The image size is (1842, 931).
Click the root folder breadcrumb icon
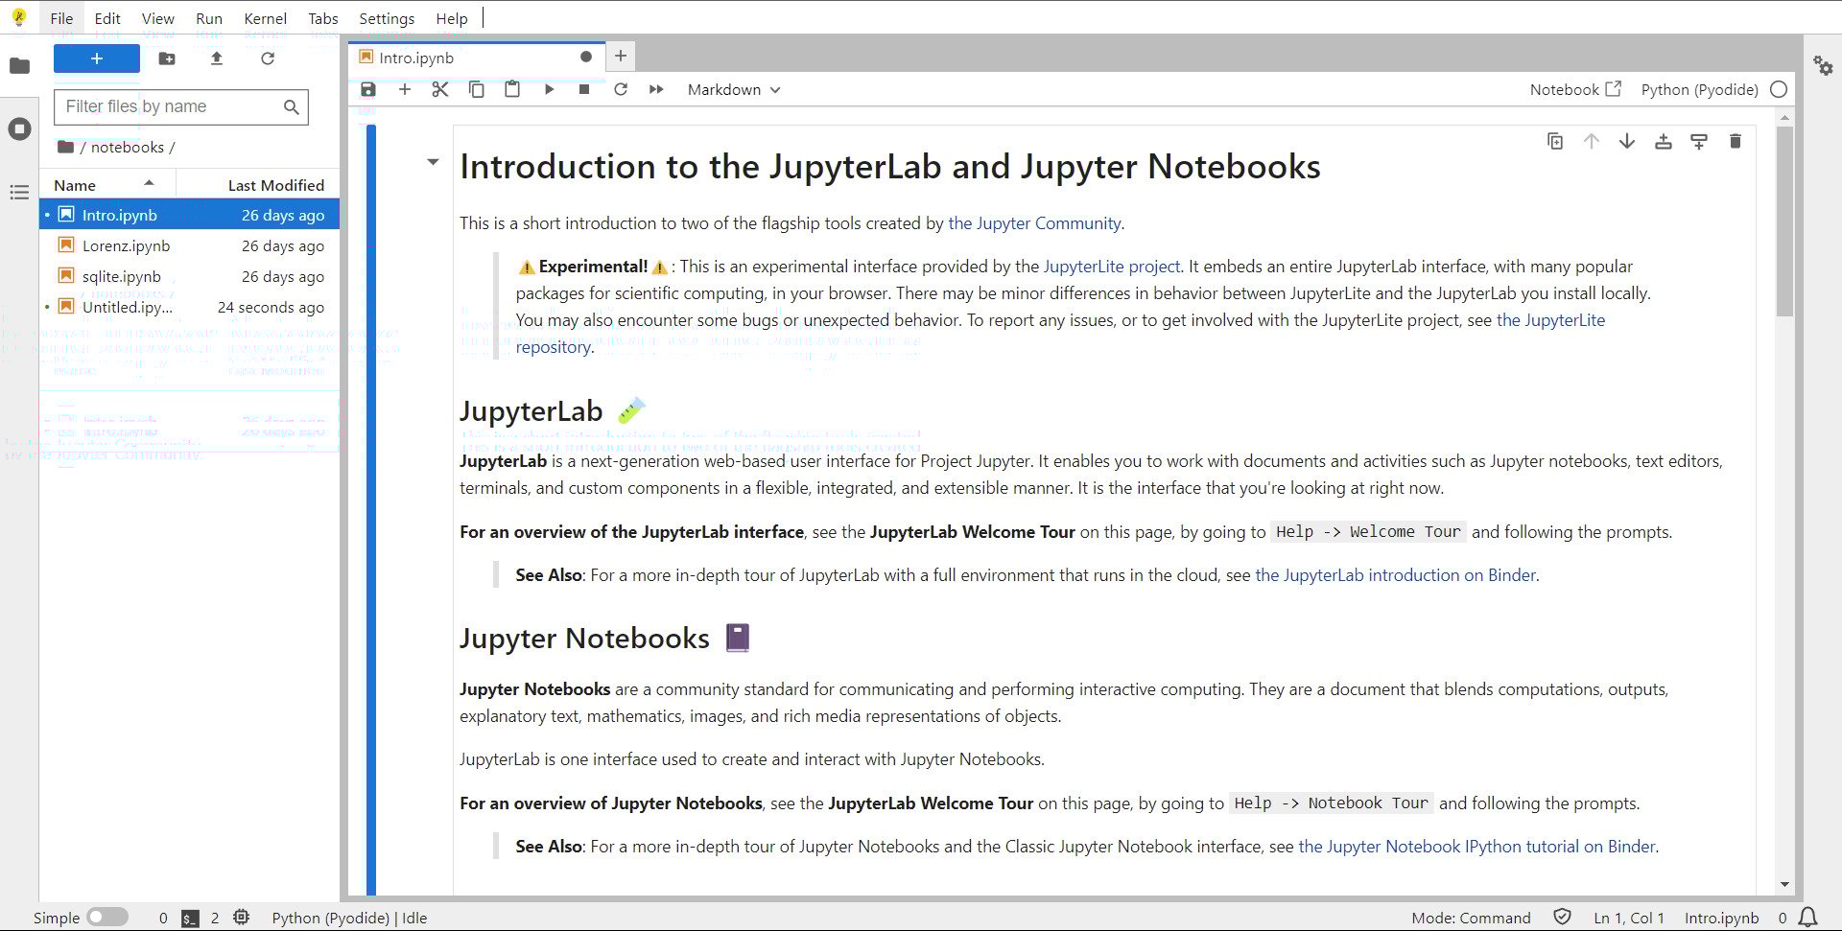(x=65, y=147)
